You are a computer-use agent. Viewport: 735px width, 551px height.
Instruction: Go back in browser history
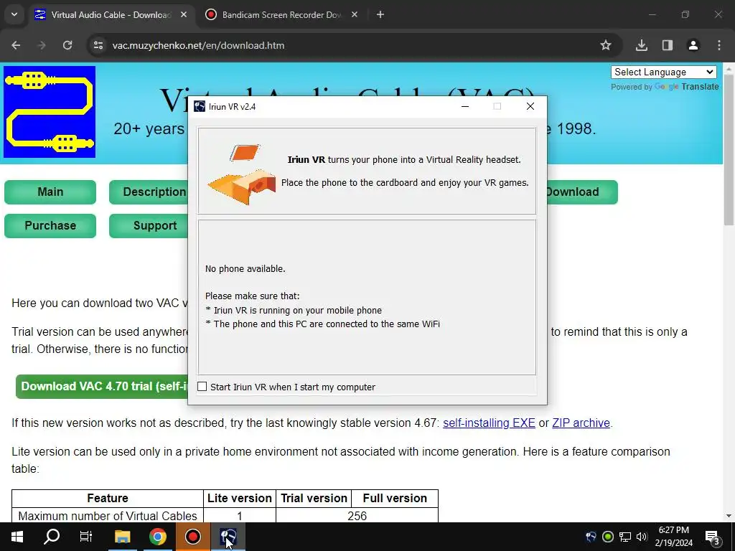(x=16, y=45)
